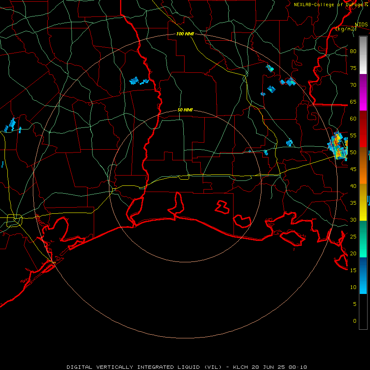Select the magenta segment of the color bar
Screen dimensions: 370x370
pyautogui.click(x=363, y=92)
